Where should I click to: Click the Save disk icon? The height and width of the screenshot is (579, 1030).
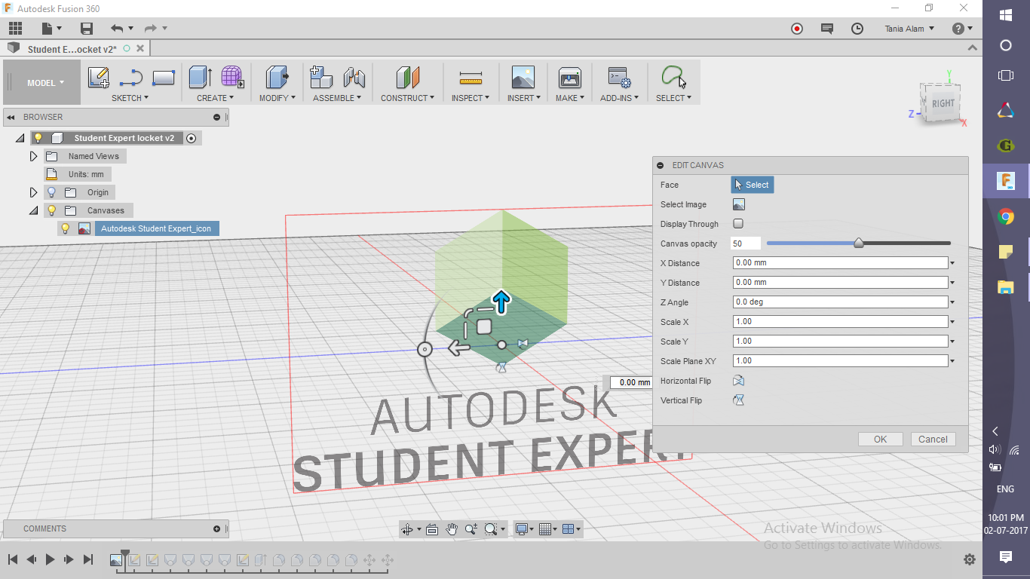(x=87, y=29)
